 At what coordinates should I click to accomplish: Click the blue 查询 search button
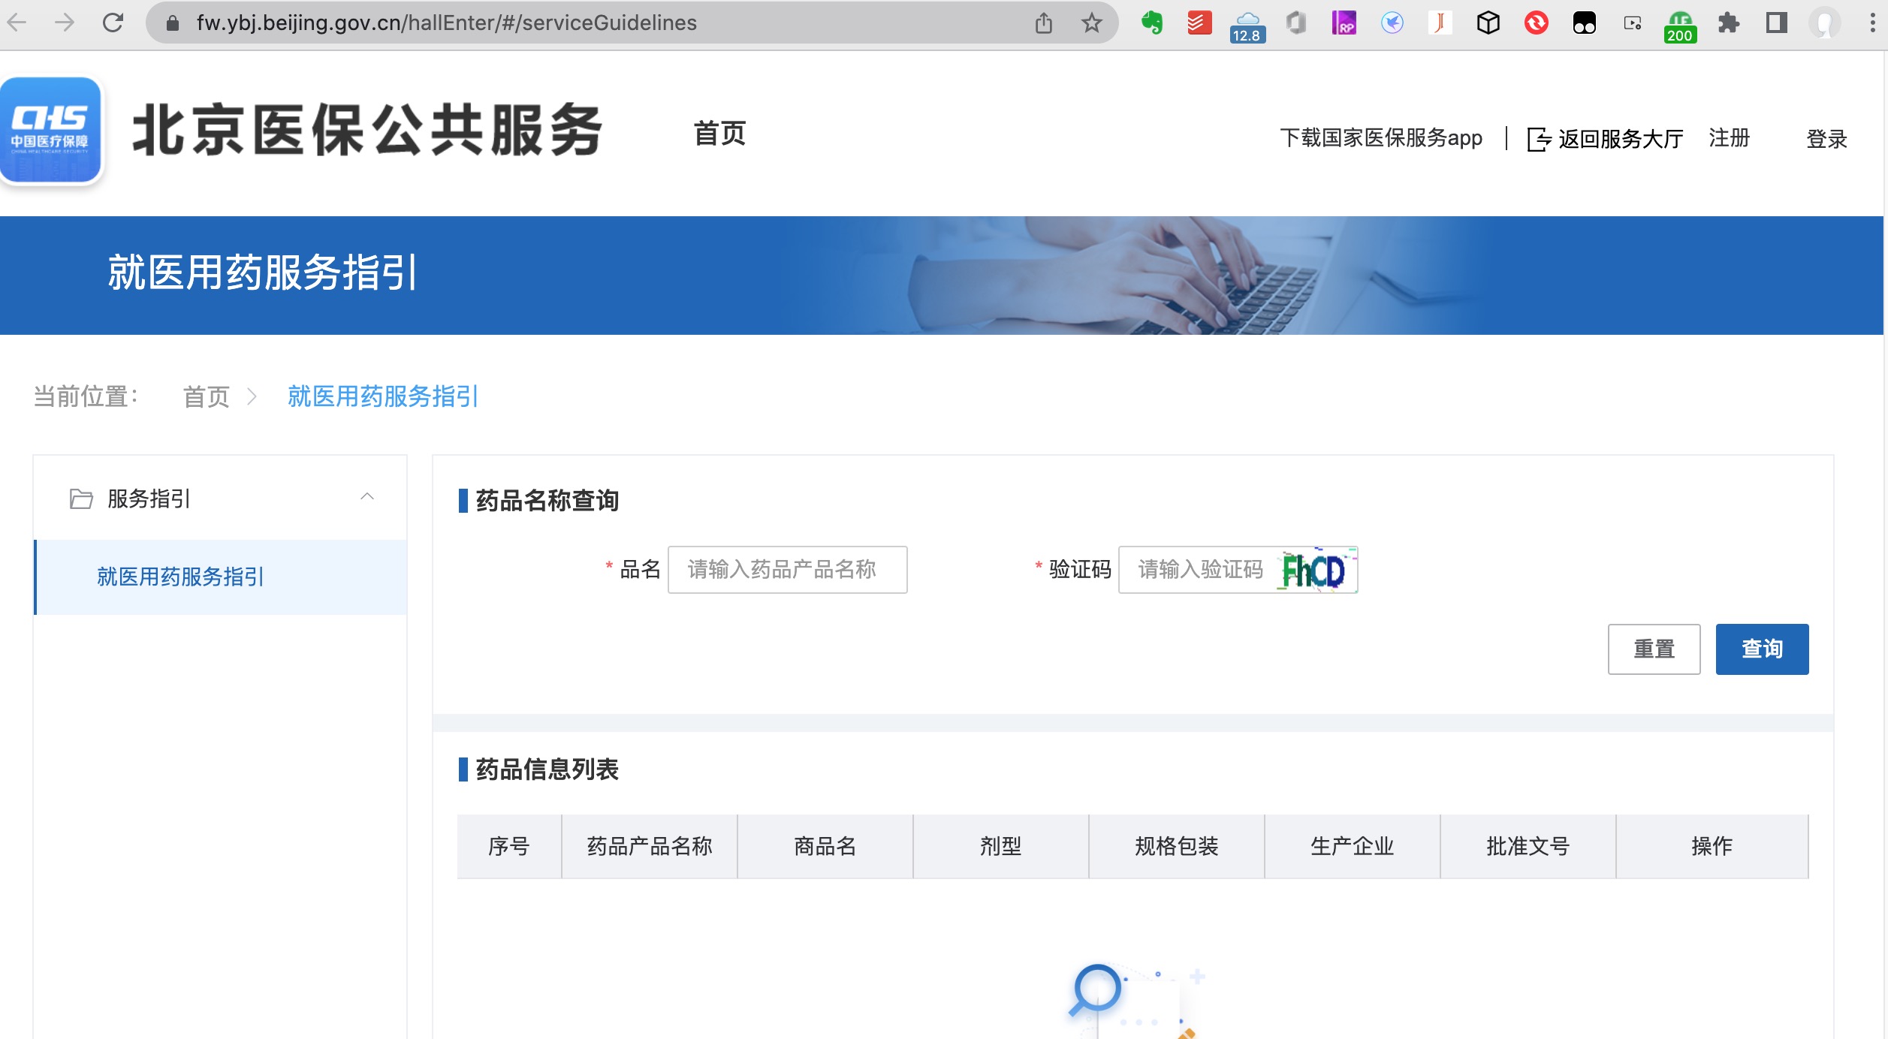pyautogui.click(x=1762, y=649)
